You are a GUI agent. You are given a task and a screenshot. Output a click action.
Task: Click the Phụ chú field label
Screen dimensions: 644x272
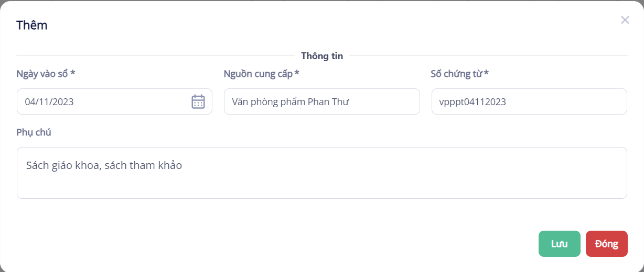click(x=34, y=132)
